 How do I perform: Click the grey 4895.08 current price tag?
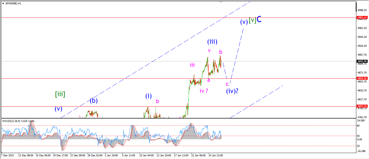coord(362,61)
